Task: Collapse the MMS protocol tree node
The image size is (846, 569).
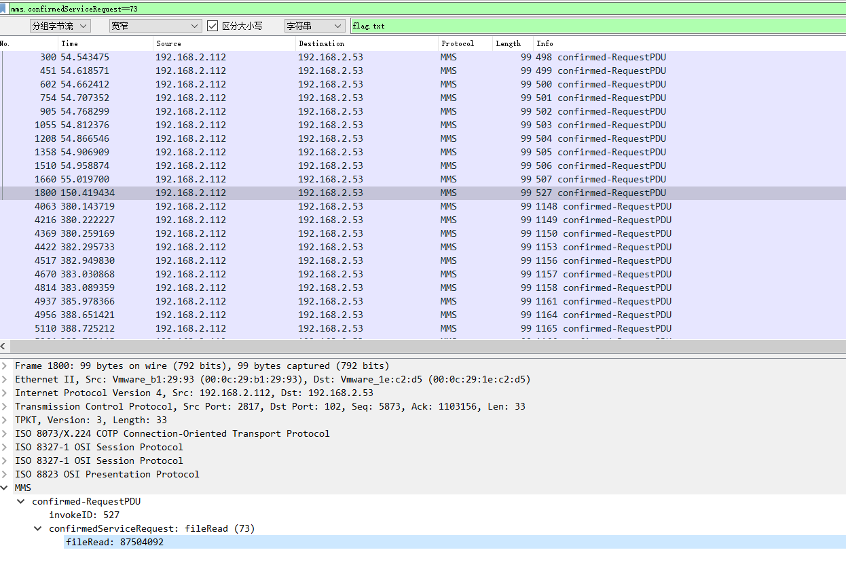Action: (5, 488)
